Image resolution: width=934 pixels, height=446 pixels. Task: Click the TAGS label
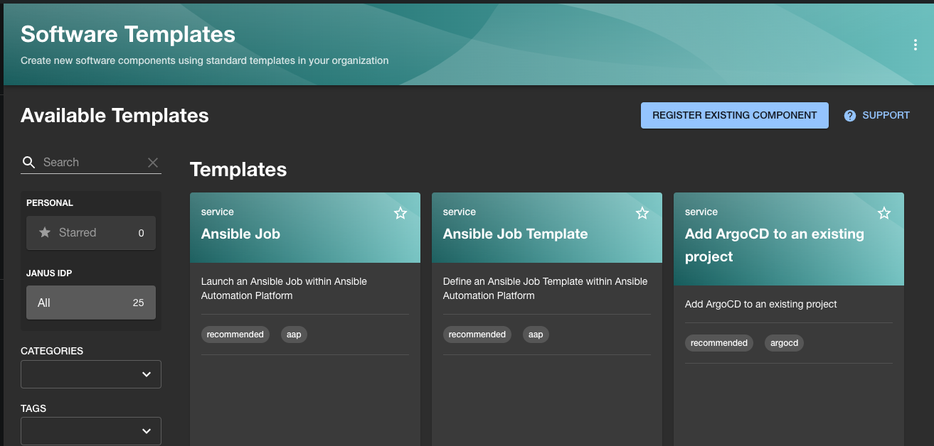(33, 408)
